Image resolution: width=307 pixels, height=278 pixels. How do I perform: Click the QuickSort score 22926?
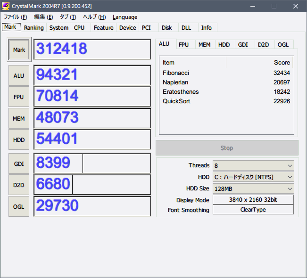pyautogui.click(x=282, y=101)
